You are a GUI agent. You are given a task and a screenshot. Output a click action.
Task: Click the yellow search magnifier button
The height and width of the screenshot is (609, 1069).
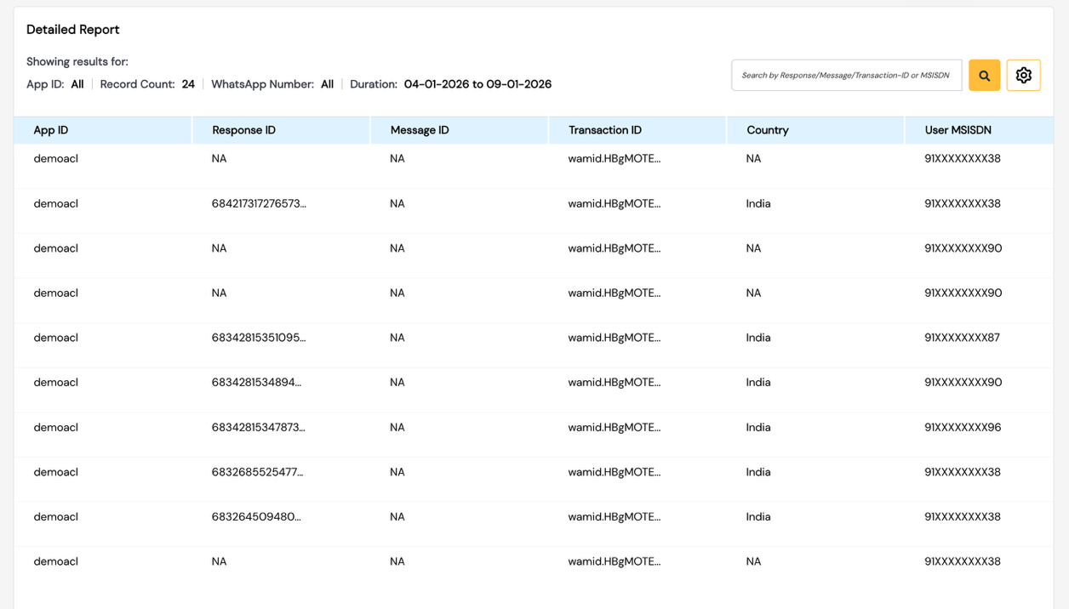pyautogui.click(x=984, y=76)
